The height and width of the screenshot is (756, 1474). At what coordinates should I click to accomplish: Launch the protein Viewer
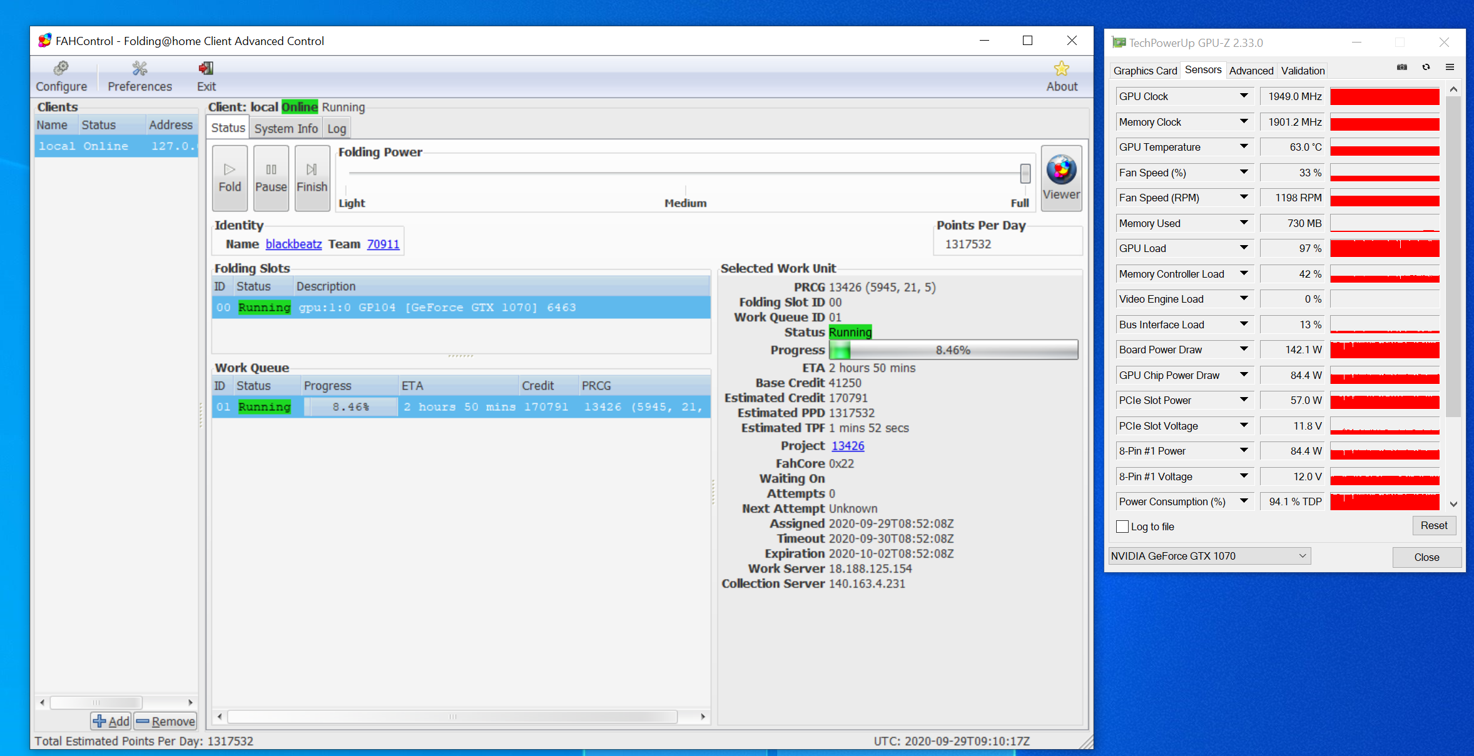[x=1061, y=178]
